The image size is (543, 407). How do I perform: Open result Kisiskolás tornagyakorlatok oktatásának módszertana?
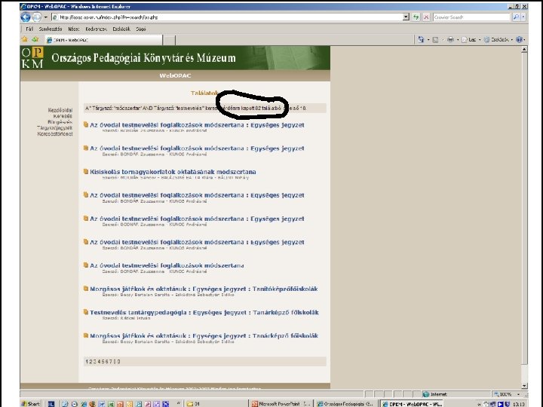point(173,172)
